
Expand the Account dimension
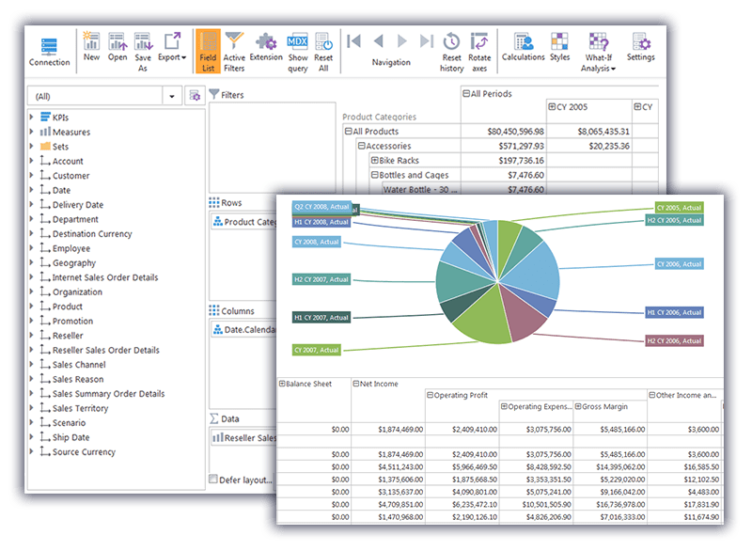32,161
